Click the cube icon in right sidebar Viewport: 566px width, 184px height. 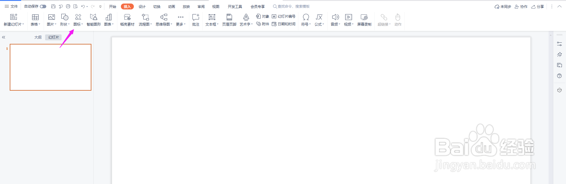click(560, 90)
